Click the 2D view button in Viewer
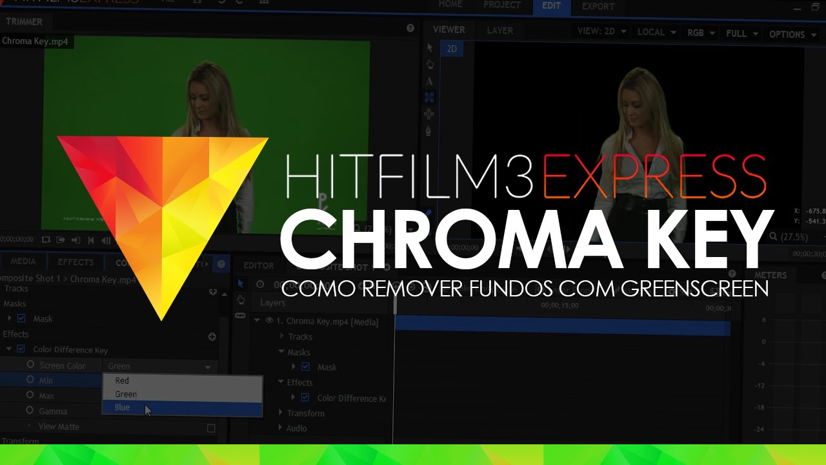 452,48
